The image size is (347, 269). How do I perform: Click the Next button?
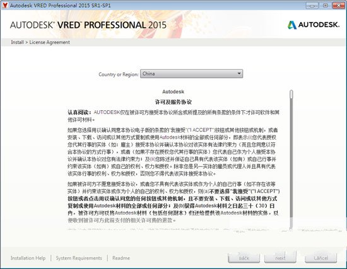[280, 258]
